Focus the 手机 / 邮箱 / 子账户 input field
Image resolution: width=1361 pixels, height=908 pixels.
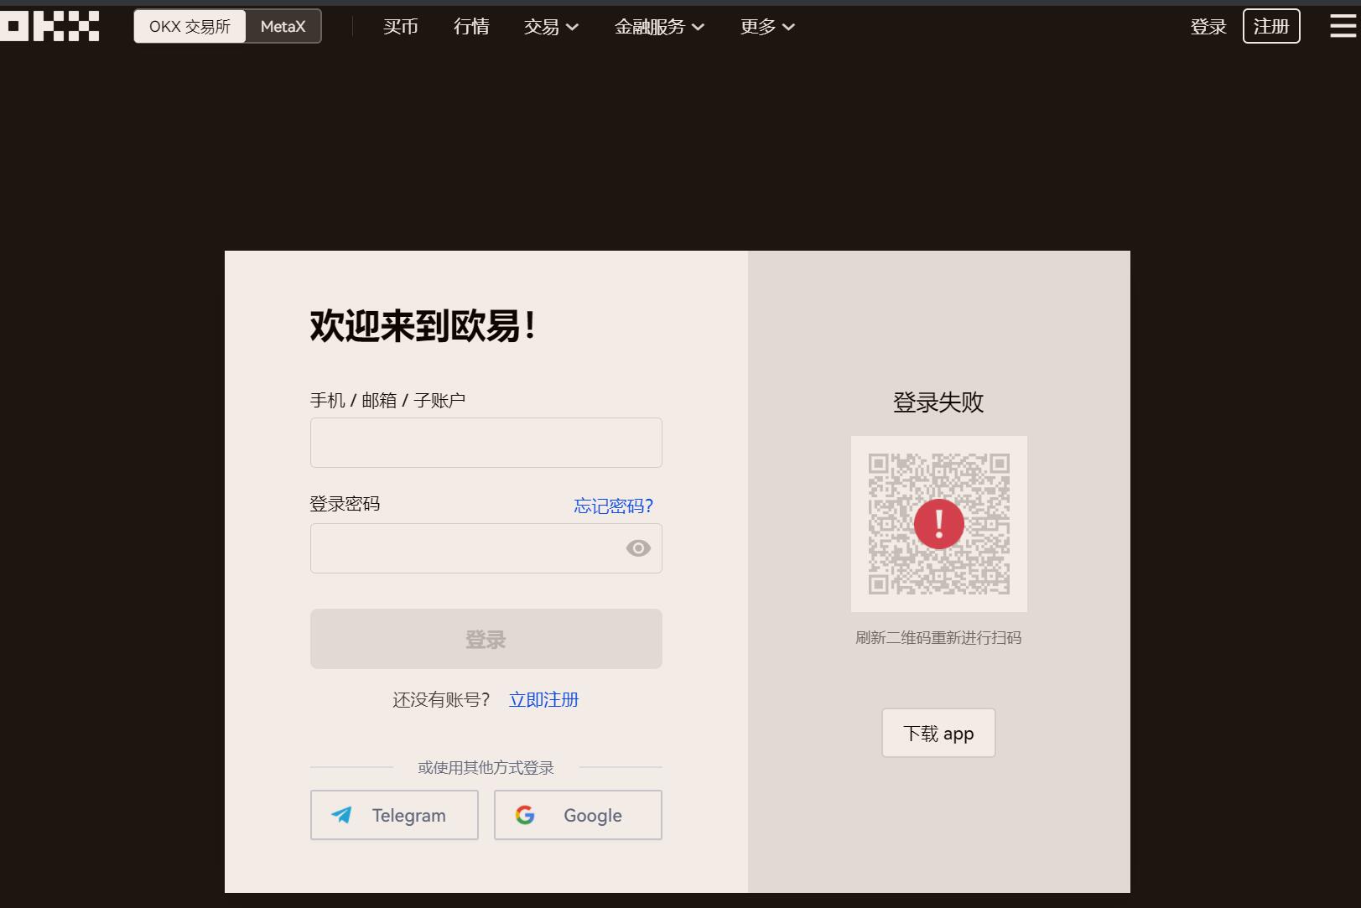point(486,443)
